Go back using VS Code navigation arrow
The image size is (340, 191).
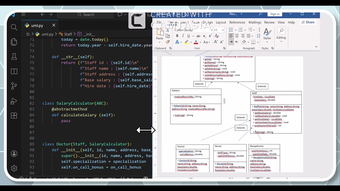[42, 14]
